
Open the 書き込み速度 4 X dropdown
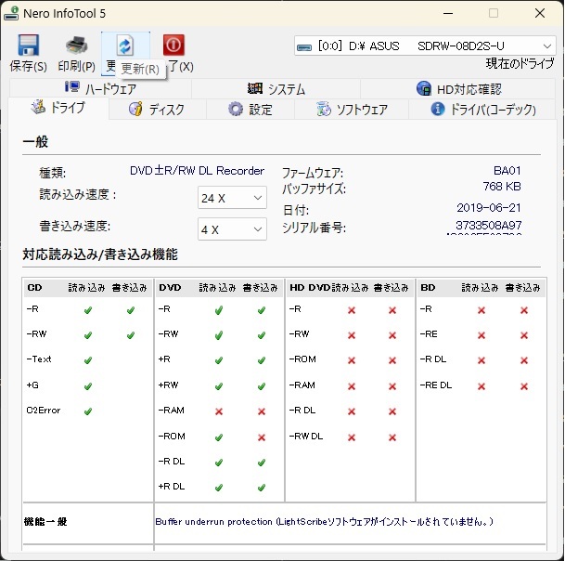(x=232, y=229)
